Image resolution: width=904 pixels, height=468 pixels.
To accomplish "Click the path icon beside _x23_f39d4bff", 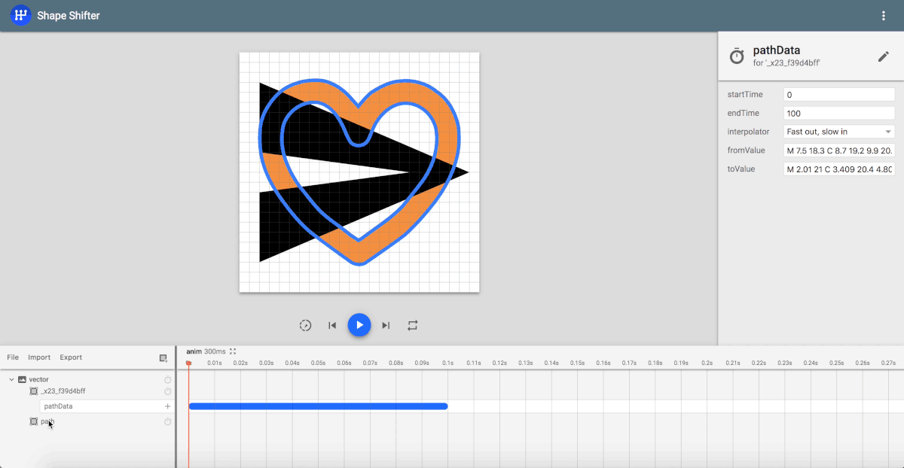I will 33,391.
